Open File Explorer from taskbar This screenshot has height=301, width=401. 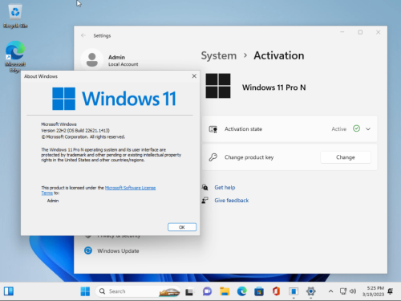pos(225,291)
